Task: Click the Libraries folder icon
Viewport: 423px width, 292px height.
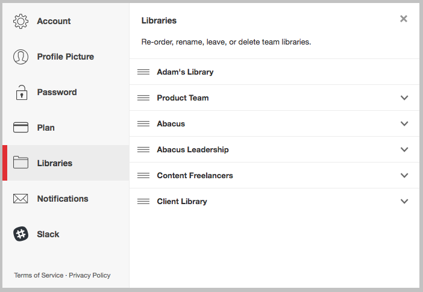Action: click(20, 163)
